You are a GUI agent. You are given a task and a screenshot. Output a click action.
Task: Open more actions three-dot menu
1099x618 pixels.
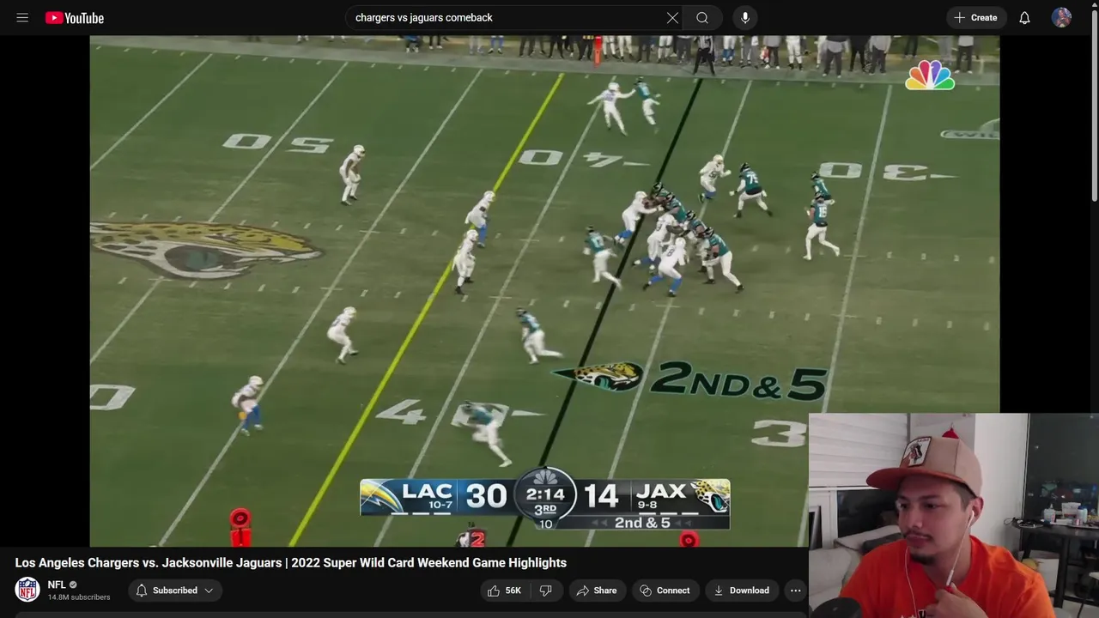pos(796,591)
